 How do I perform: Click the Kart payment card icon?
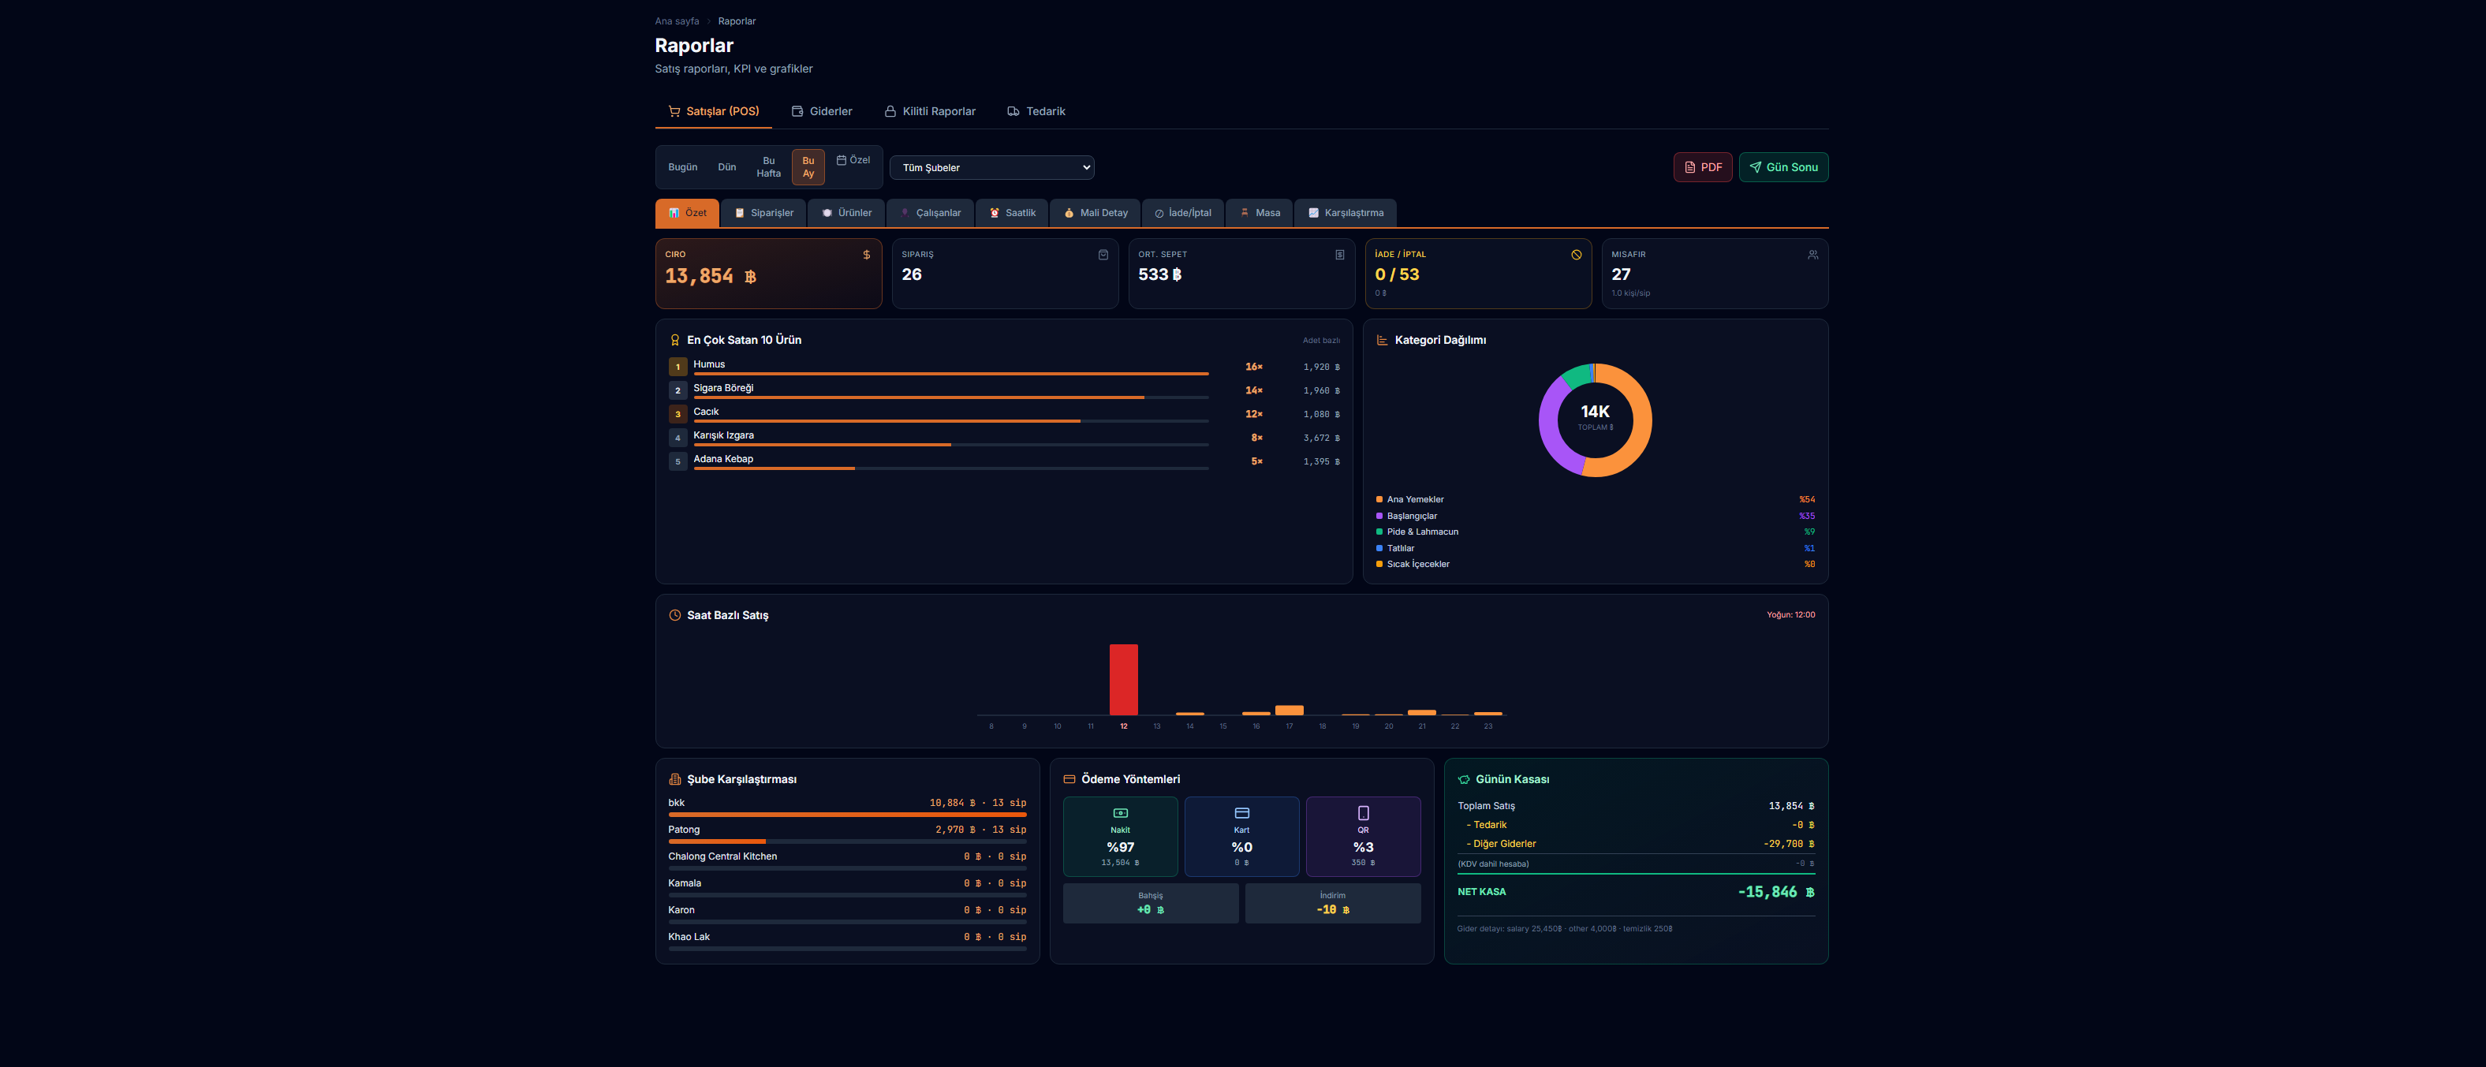tap(1242, 813)
